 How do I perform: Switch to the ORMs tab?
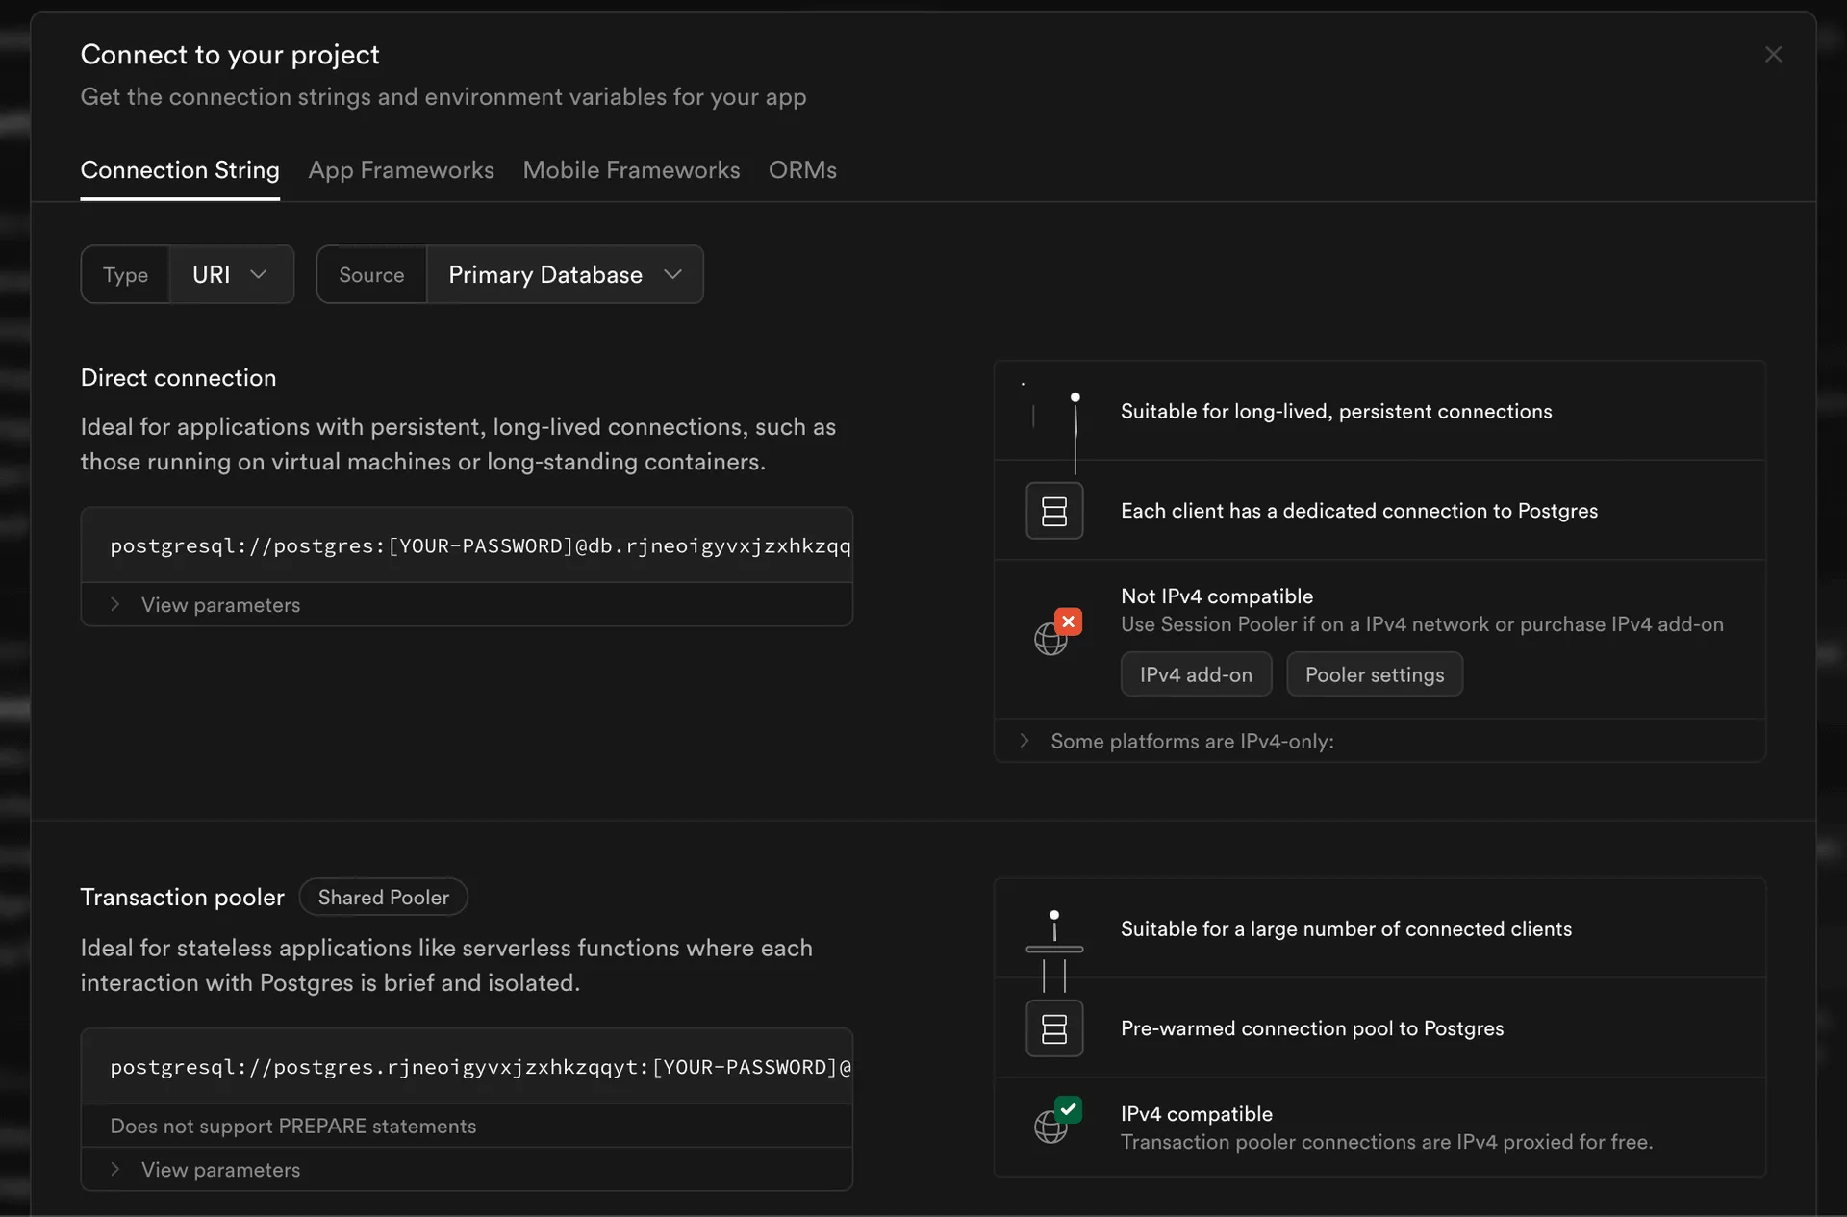pyautogui.click(x=802, y=170)
